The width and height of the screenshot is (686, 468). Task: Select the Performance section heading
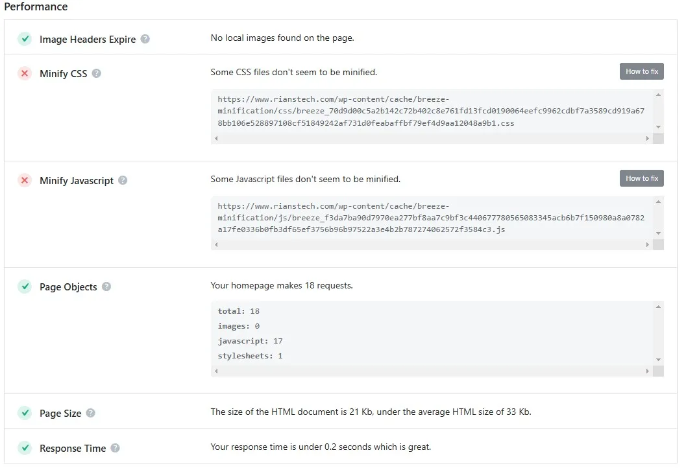click(36, 7)
